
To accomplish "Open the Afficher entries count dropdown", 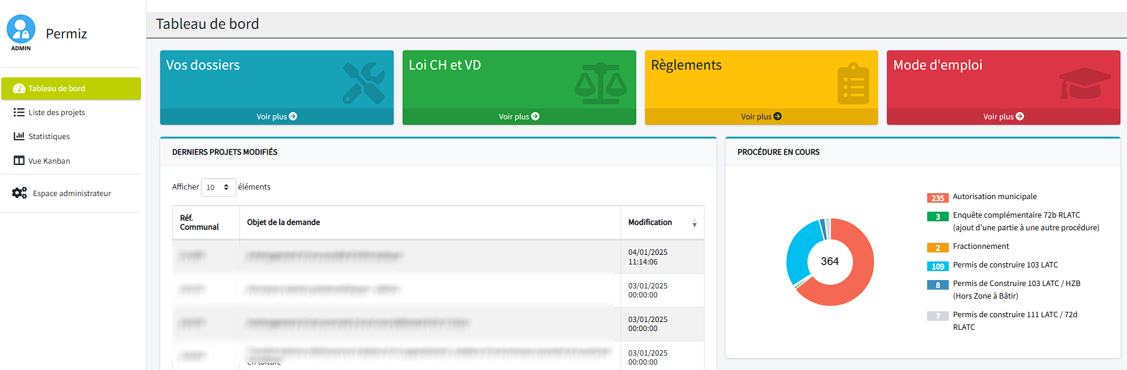I will [218, 187].
